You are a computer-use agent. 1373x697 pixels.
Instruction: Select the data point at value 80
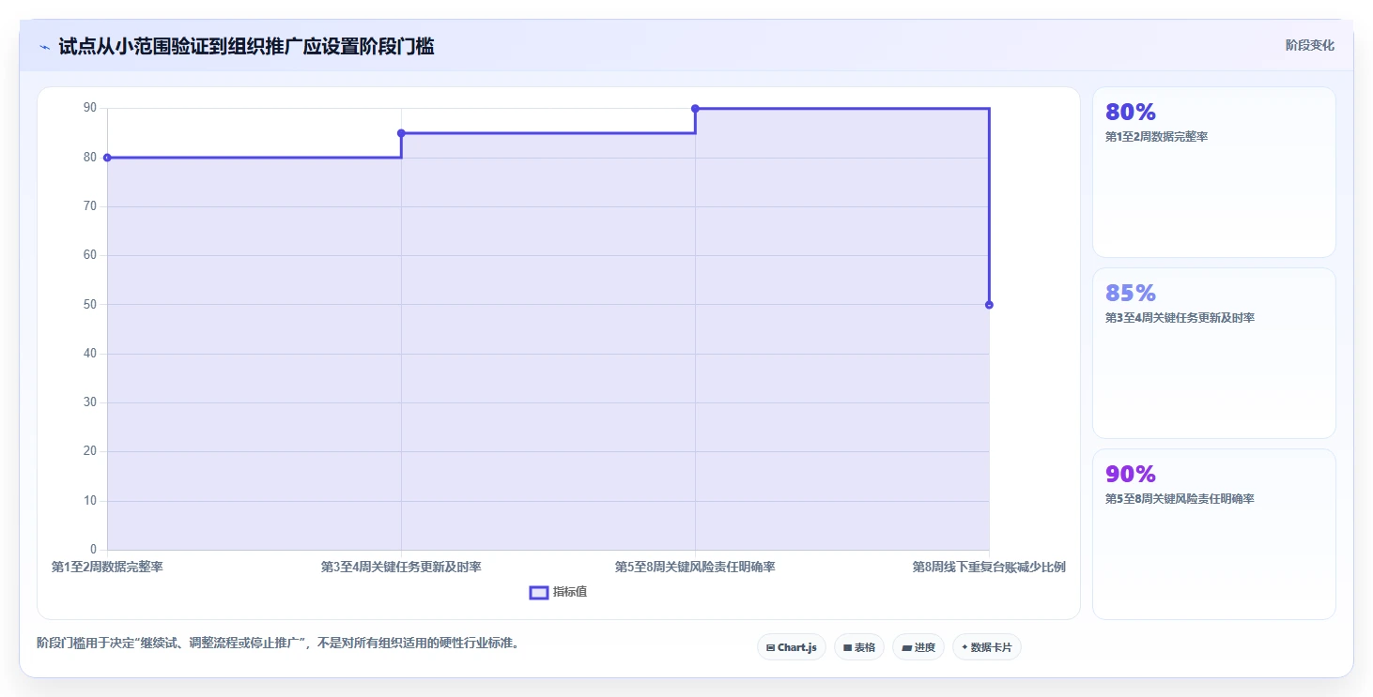[x=107, y=158]
